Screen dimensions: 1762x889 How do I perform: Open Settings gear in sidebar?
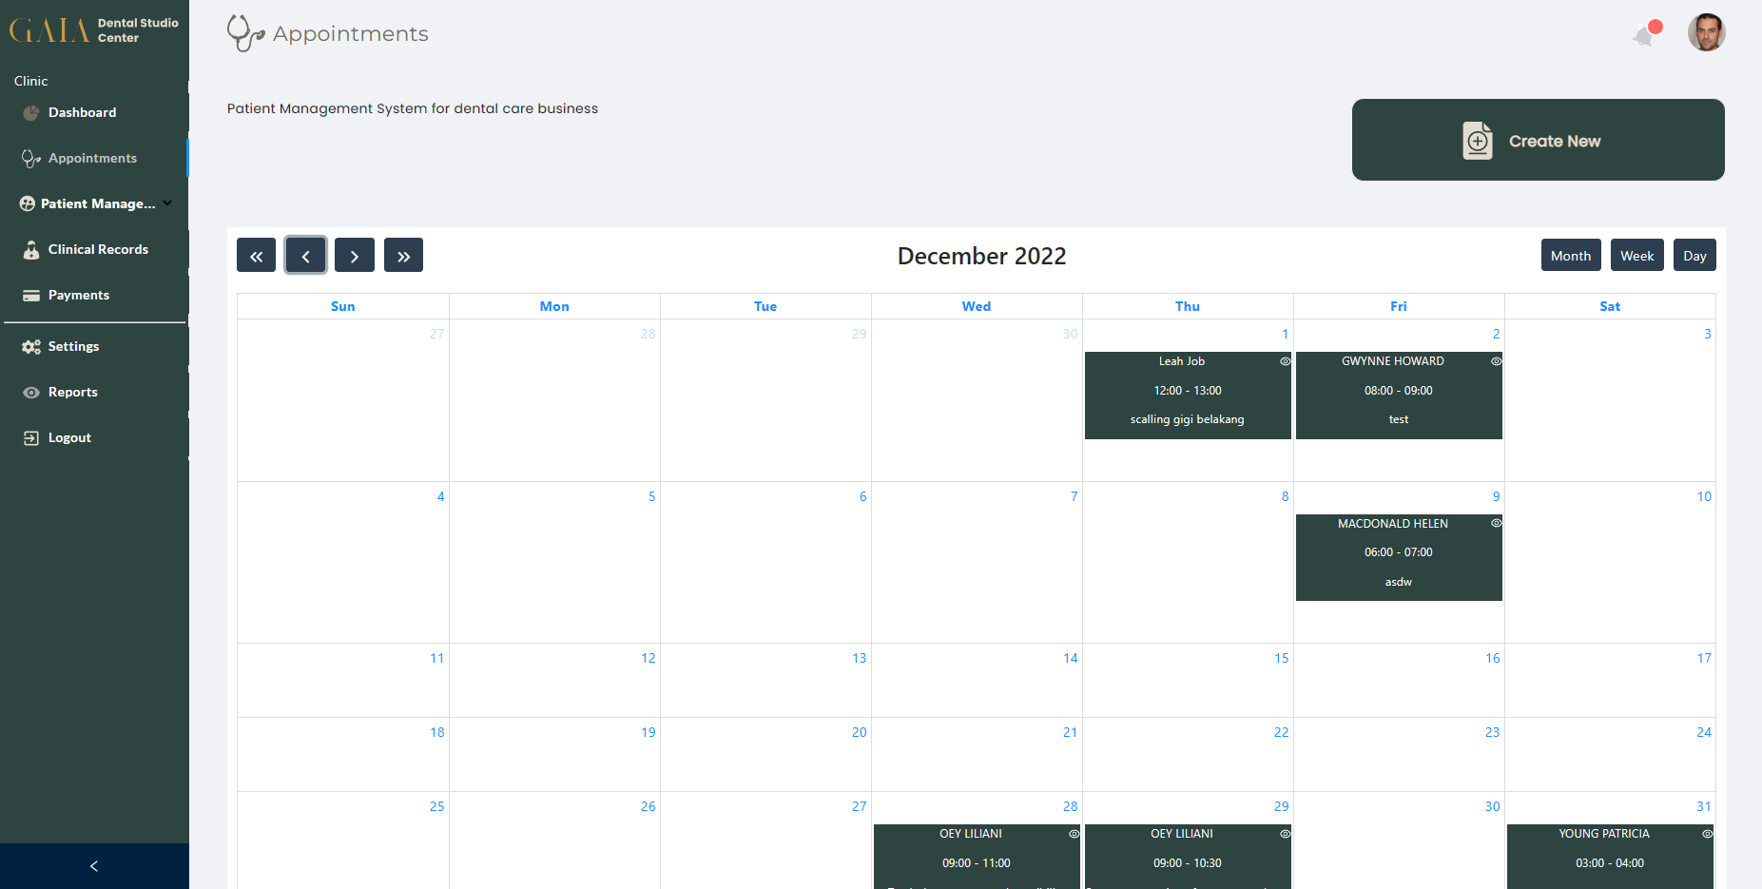(x=31, y=346)
